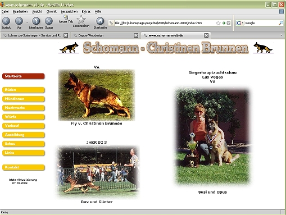Click the Vor forward arrow button
This screenshot has width=286, height=215.
pos(19,21)
